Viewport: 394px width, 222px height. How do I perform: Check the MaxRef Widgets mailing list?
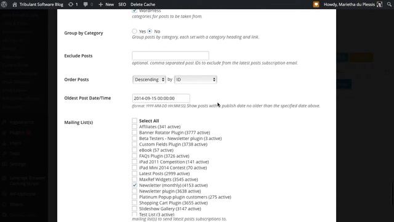click(x=135, y=179)
